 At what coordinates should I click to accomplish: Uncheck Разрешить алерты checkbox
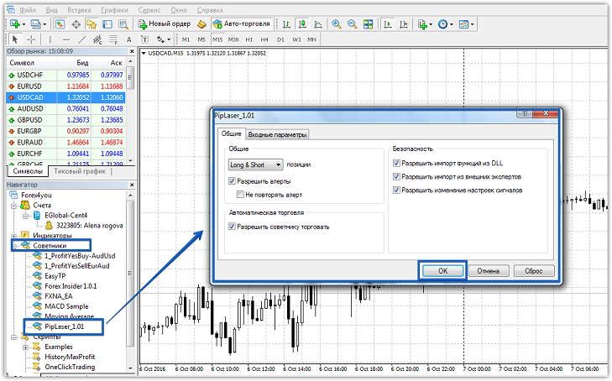pyautogui.click(x=232, y=181)
